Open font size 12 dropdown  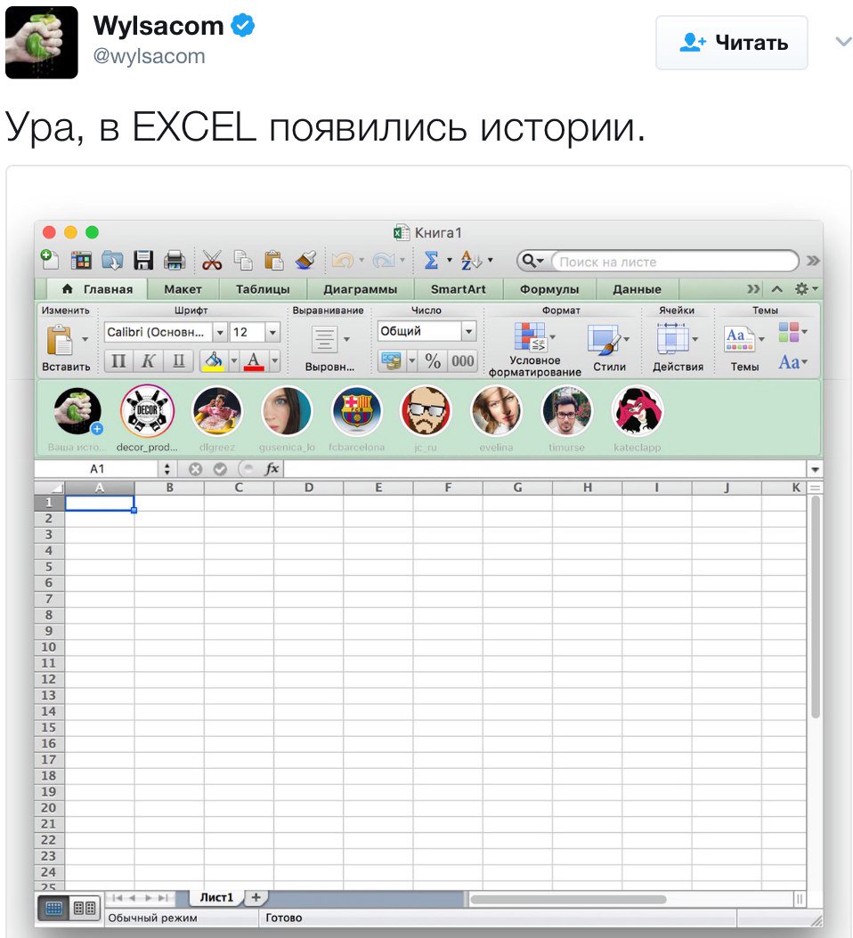point(272,332)
